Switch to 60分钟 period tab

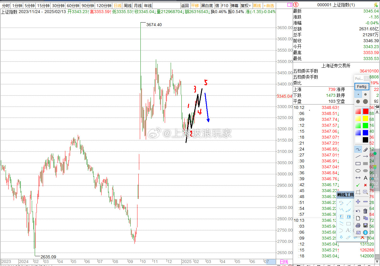[x=73, y=6]
